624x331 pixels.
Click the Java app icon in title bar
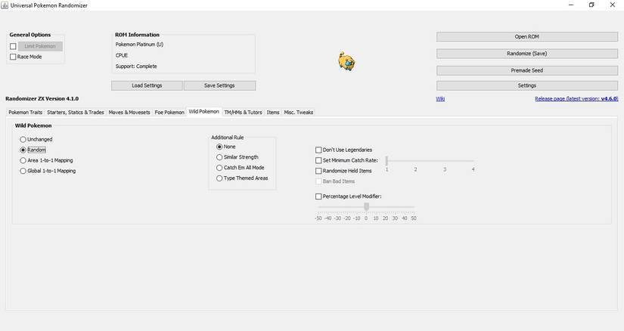[5, 5]
